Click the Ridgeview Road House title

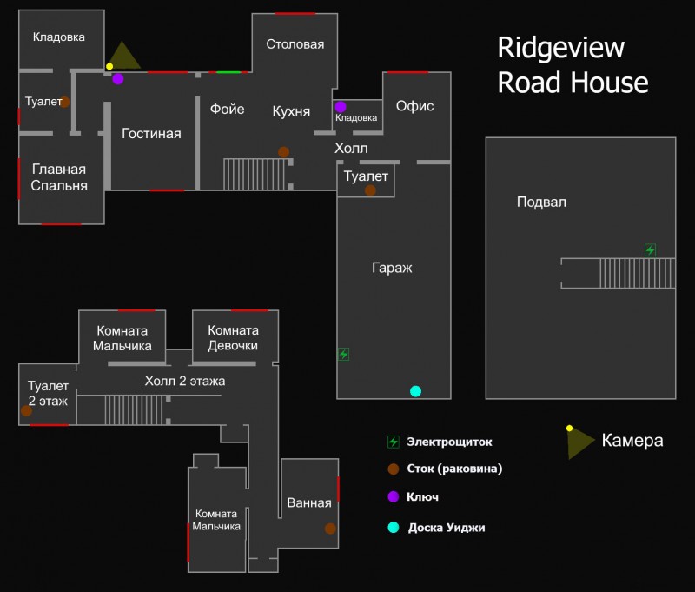[573, 65]
